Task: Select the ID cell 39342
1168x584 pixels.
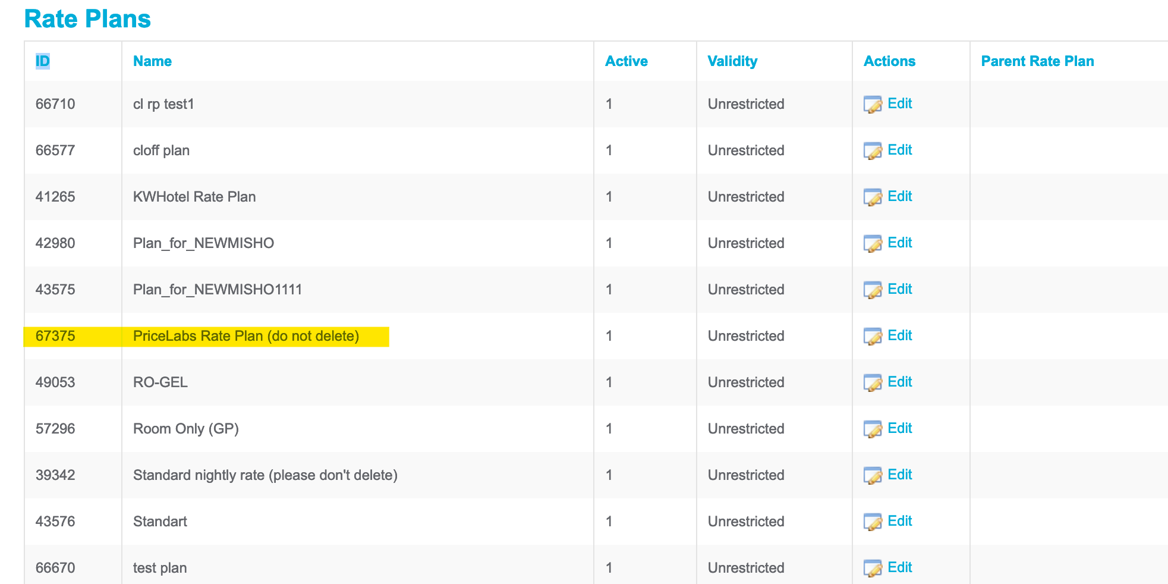Action: click(55, 475)
